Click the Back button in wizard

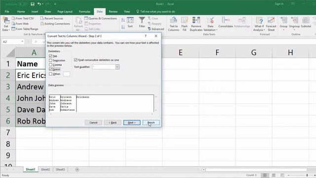click(113, 123)
